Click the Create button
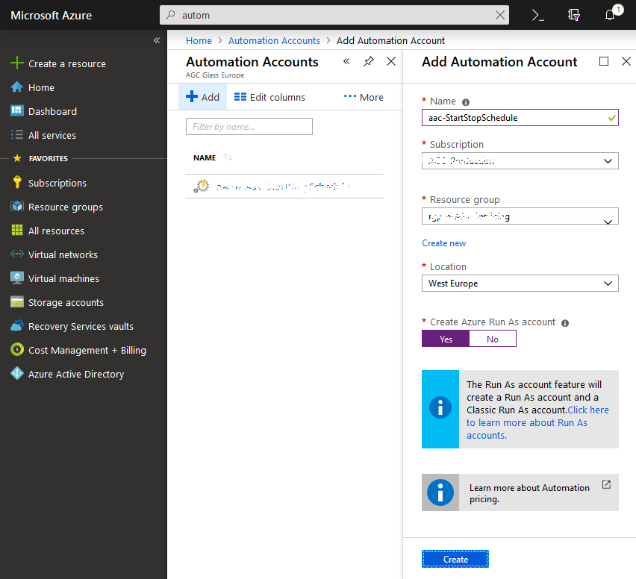Screen dimensions: 636x579 pyautogui.click(x=455, y=559)
